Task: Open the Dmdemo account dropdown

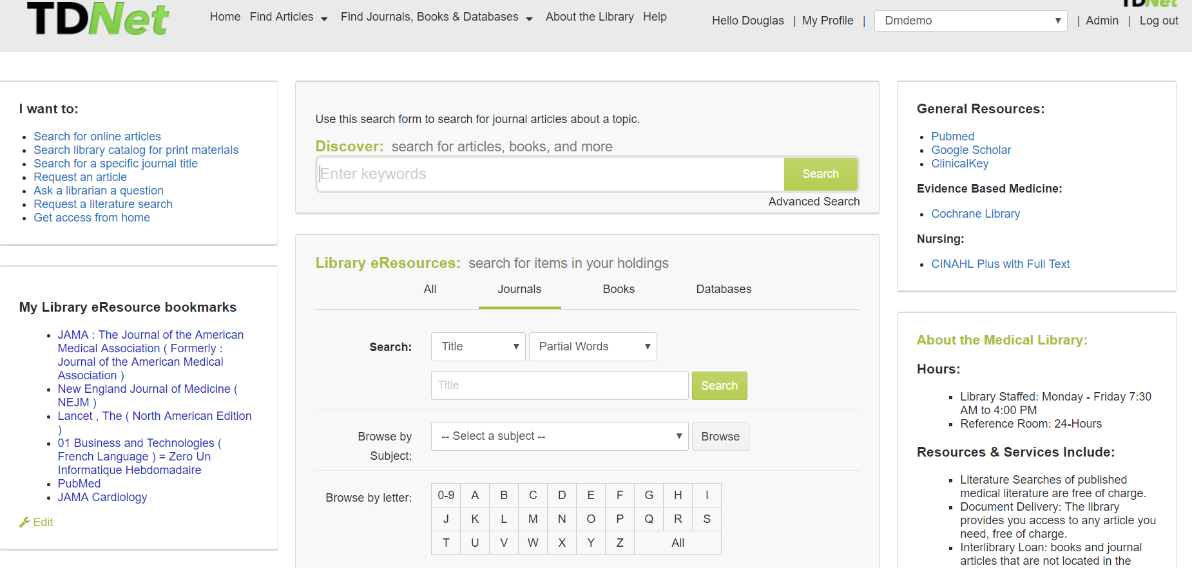Action: pyautogui.click(x=970, y=21)
